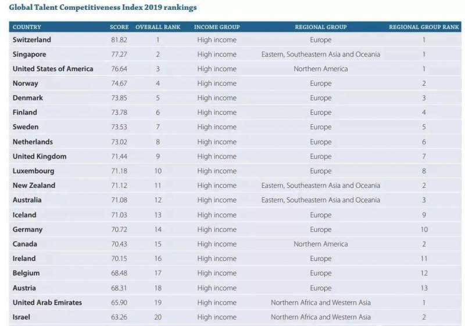Click the OVERALL RANK column header
This screenshot has width=465, height=326.
point(158,27)
